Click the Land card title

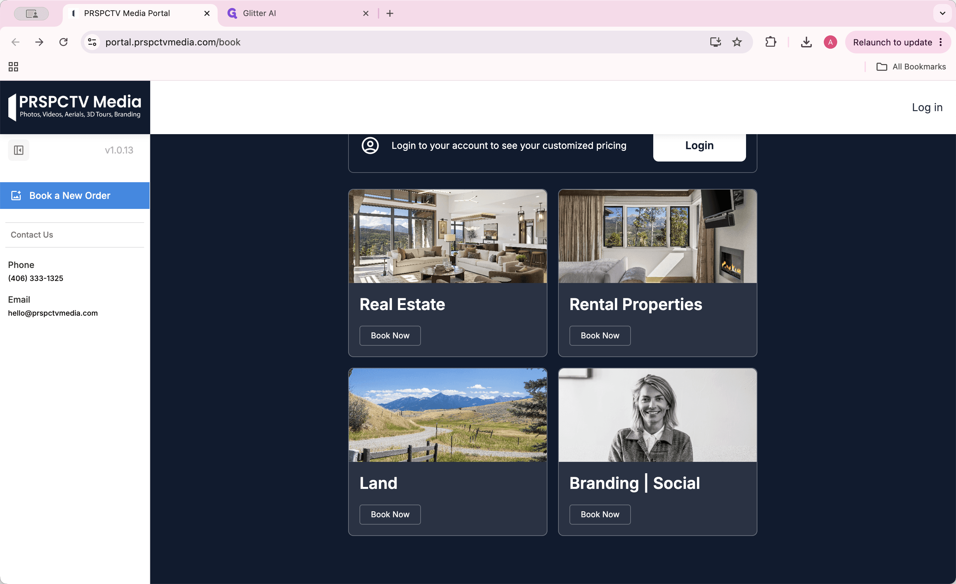[x=378, y=483]
